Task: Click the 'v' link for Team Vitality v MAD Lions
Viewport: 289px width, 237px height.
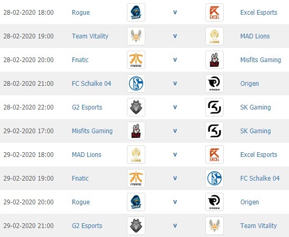Action: click(x=175, y=36)
